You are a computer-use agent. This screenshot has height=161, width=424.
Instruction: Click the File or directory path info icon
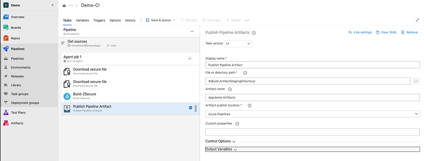[245, 73]
